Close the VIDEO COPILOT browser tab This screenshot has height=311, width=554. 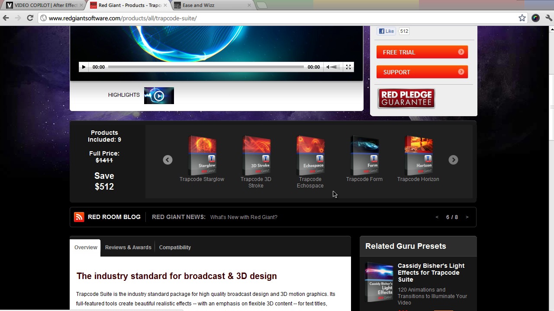81,5
